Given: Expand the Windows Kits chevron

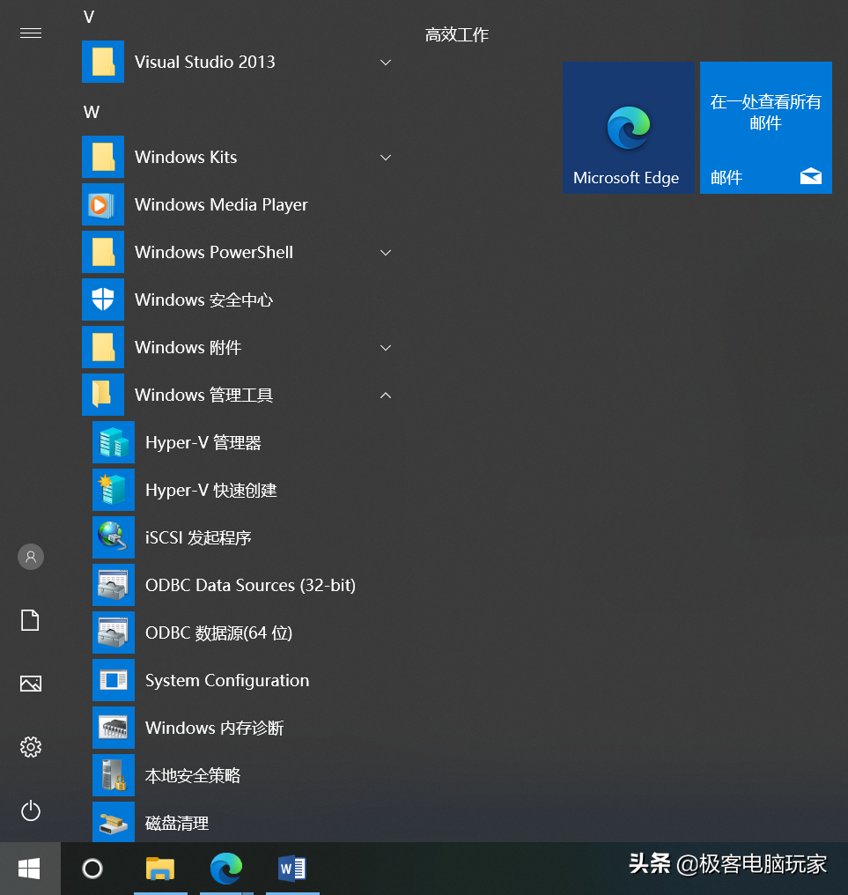Looking at the screenshot, I should 386,158.
